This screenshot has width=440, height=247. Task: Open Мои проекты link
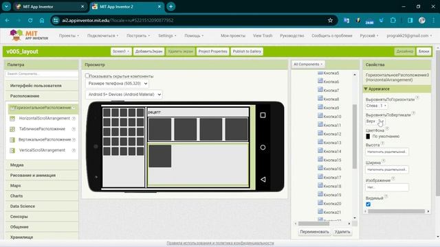click(233, 36)
